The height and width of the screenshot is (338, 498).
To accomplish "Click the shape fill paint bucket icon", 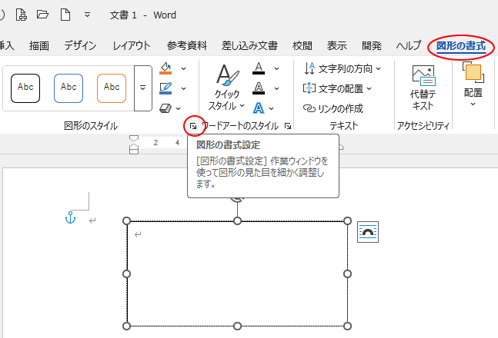I will [x=165, y=68].
